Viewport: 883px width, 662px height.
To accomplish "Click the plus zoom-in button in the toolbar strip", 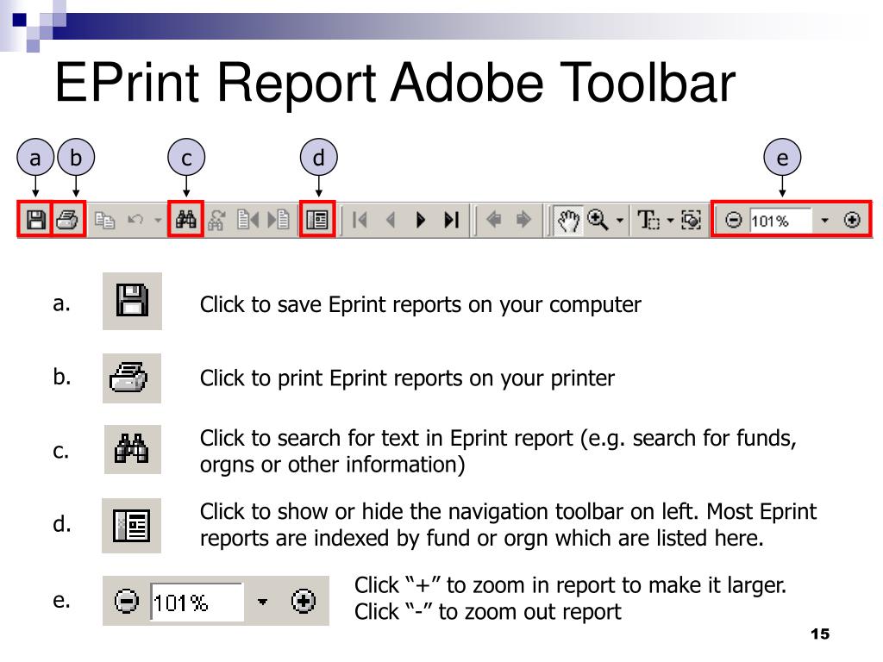I will (x=852, y=220).
